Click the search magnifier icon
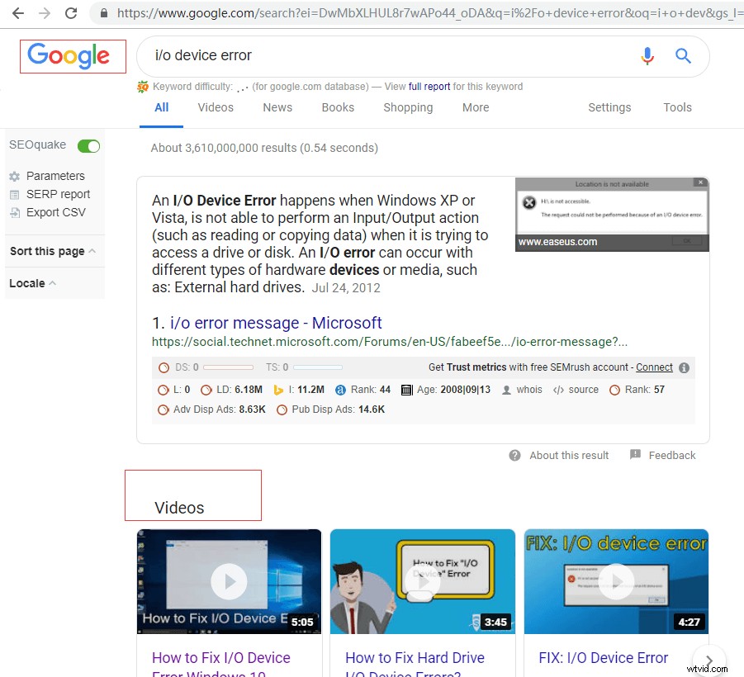 (683, 55)
